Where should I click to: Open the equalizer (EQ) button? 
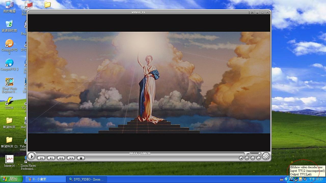pyautogui.click(x=247, y=158)
